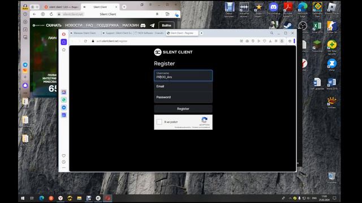Open Opera sidebar history clock icon
Viewport: 362px width, 203px height.
click(64, 162)
